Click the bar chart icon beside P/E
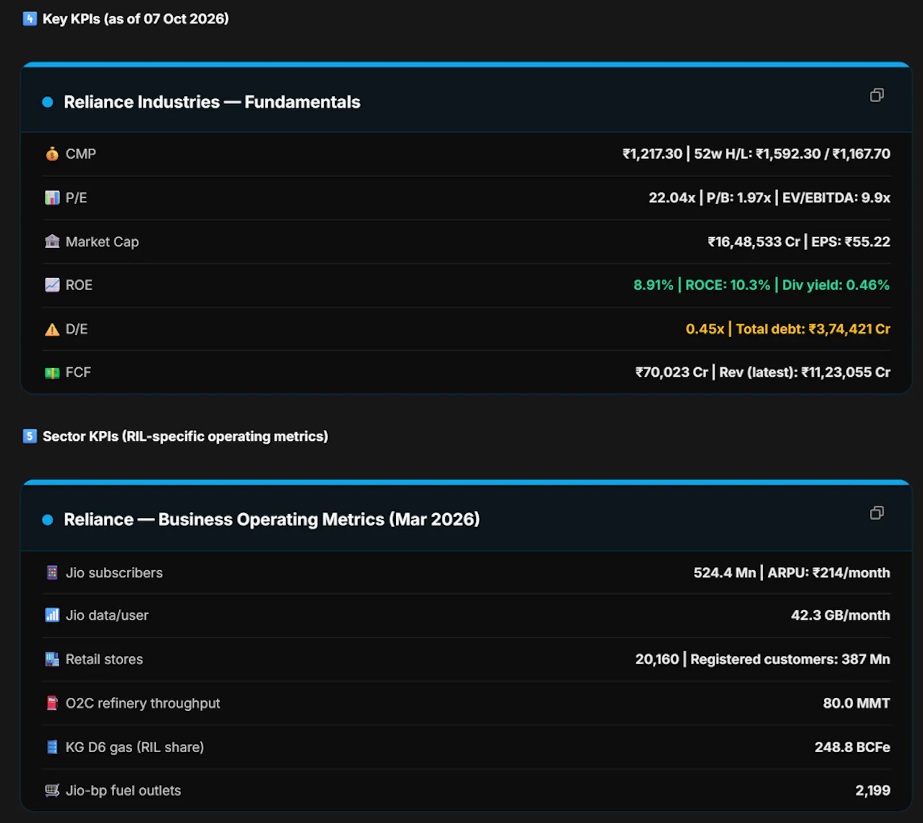This screenshot has height=823, width=923. [x=52, y=198]
